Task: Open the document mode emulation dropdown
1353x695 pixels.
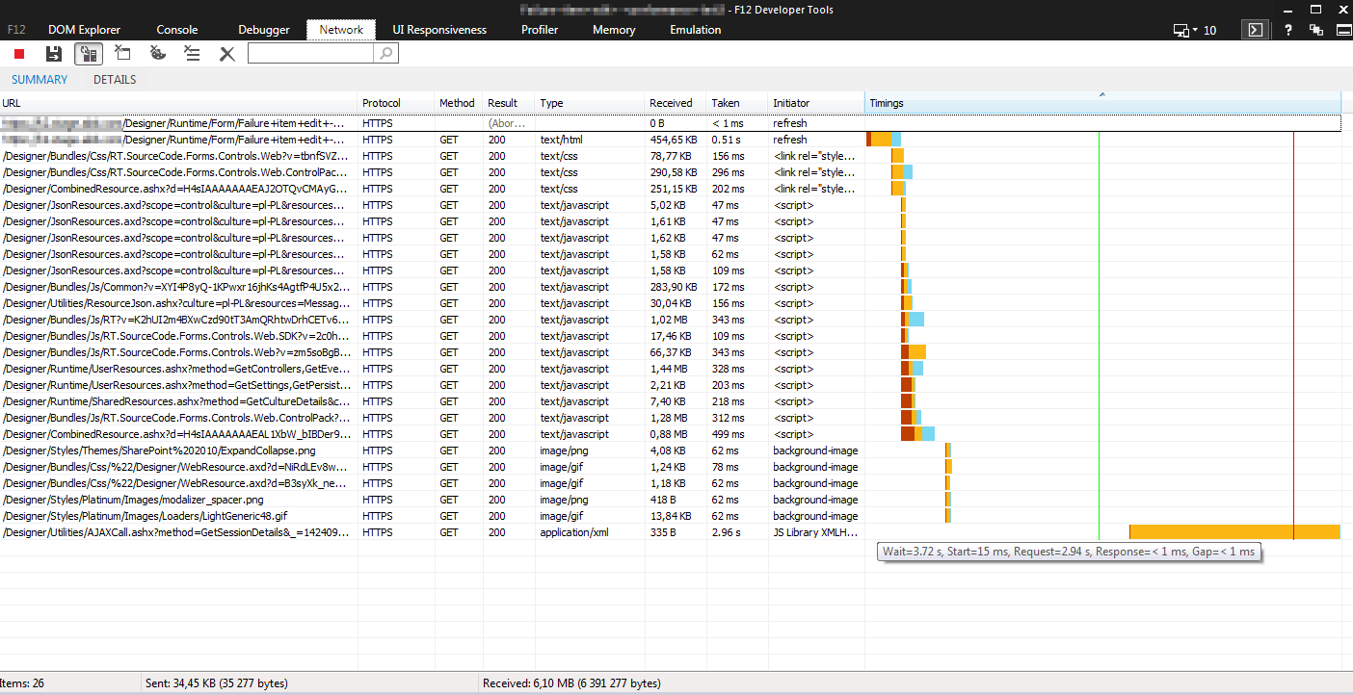Action: [1194, 30]
